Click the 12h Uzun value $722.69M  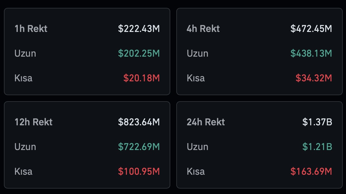[139, 147]
